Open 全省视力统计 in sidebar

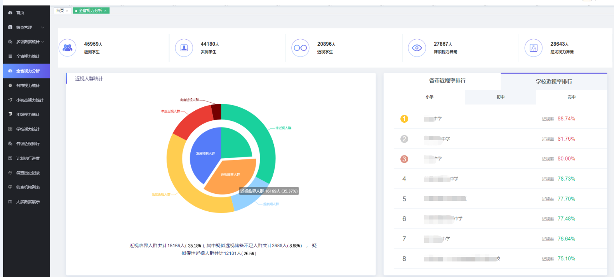pyautogui.click(x=28, y=56)
